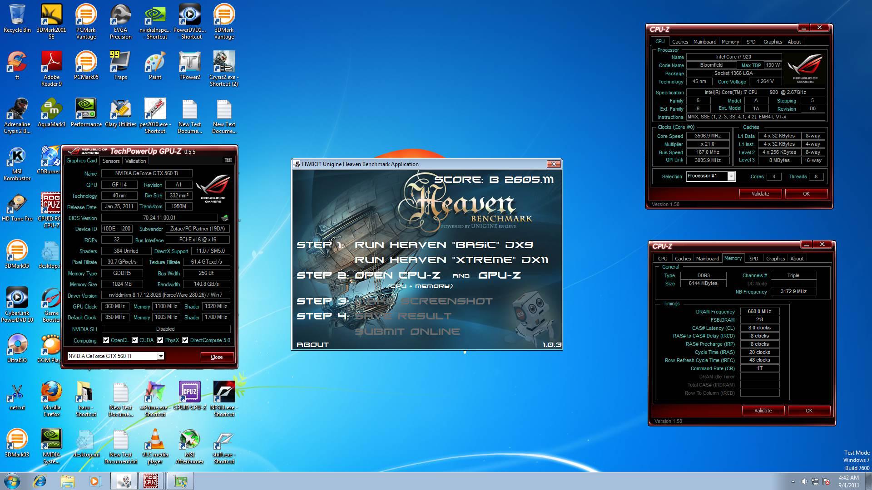This screenshot has height=490, width=872.
Task: Open SPD tab in top CPU-Z
Action: click(751, 42)
